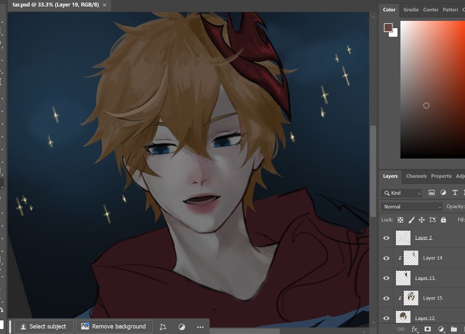Hide Layer 12 visibility eye
465x334 pixels.
386,318
